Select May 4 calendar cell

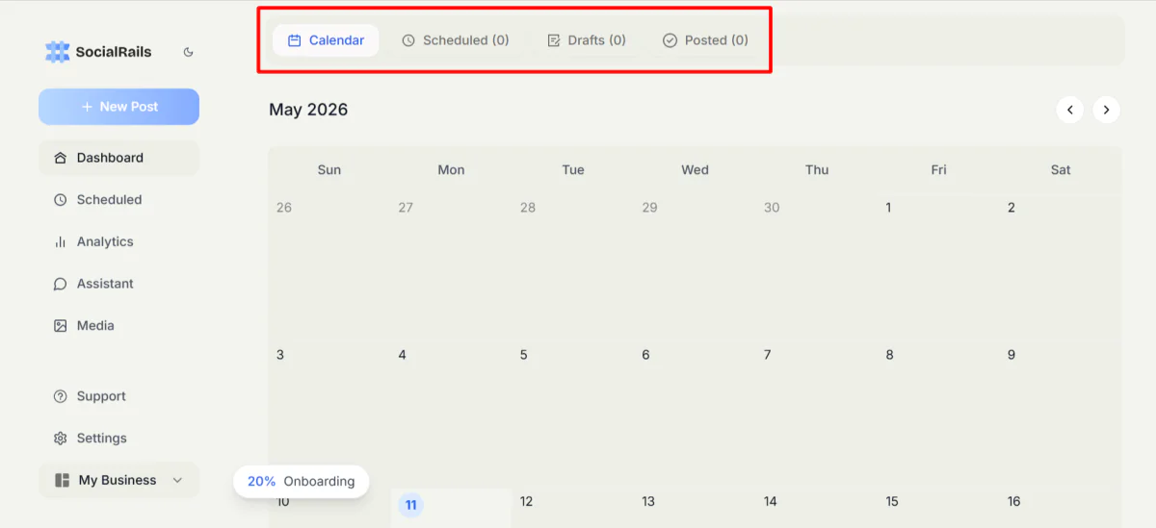(451, 415)
